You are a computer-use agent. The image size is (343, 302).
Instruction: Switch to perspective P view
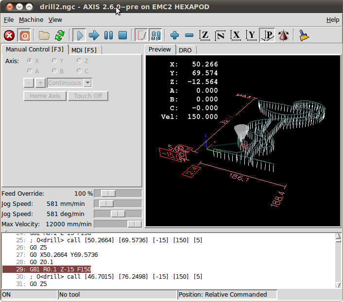[x=267, y=35]
